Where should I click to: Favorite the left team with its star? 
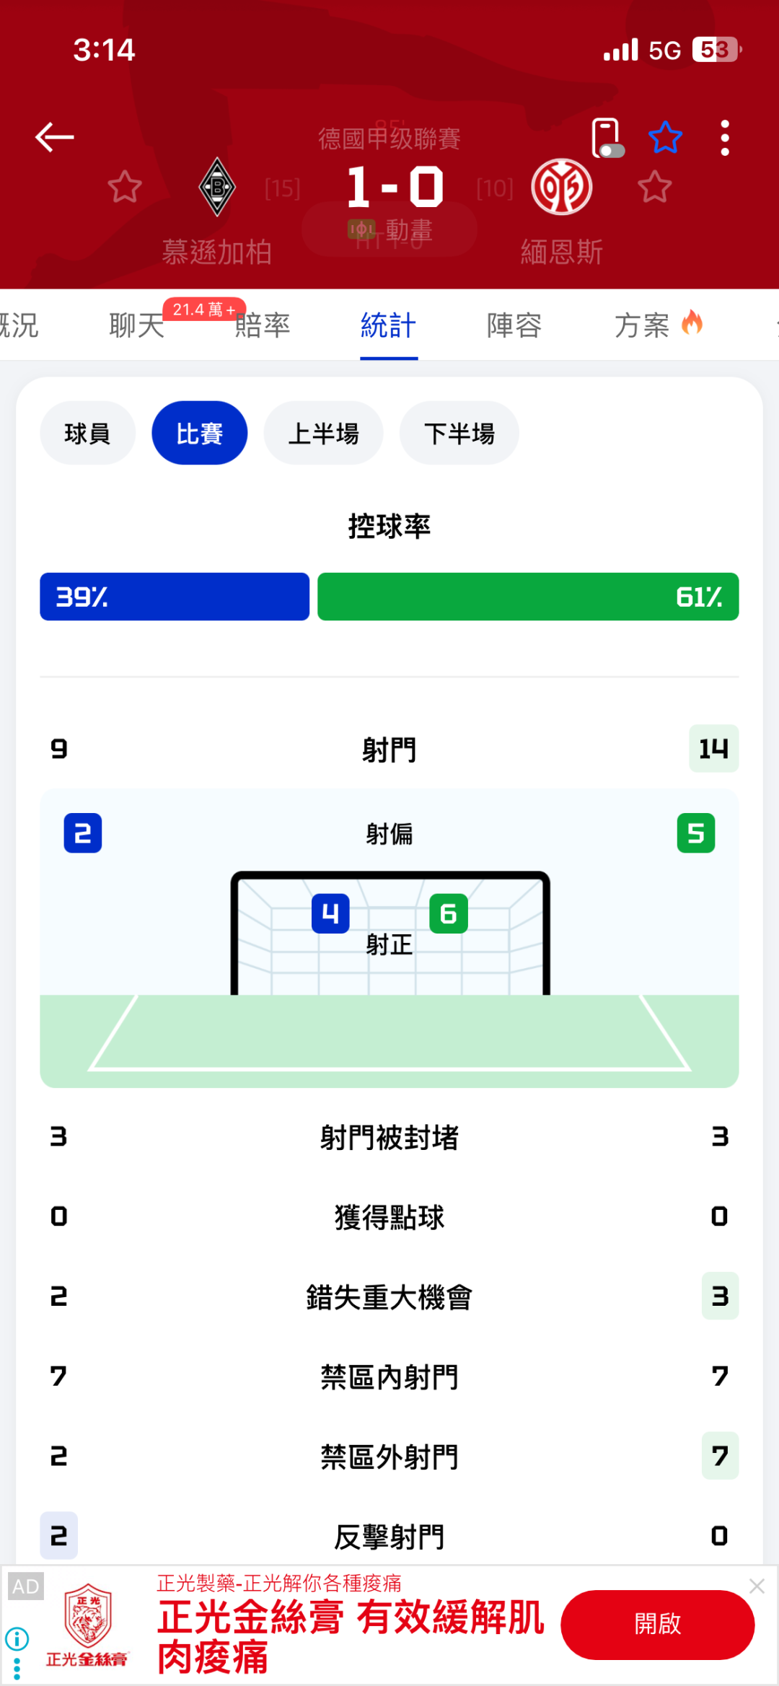[125, 187]
